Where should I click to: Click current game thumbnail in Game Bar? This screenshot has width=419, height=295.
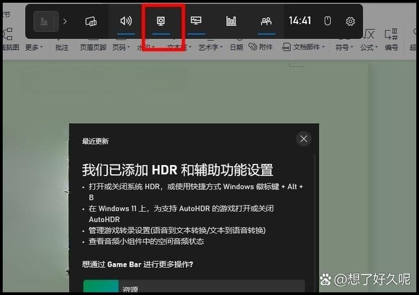click(46, 21)
